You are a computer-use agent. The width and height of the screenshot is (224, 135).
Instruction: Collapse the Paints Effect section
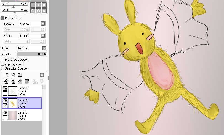coord(2,18)
